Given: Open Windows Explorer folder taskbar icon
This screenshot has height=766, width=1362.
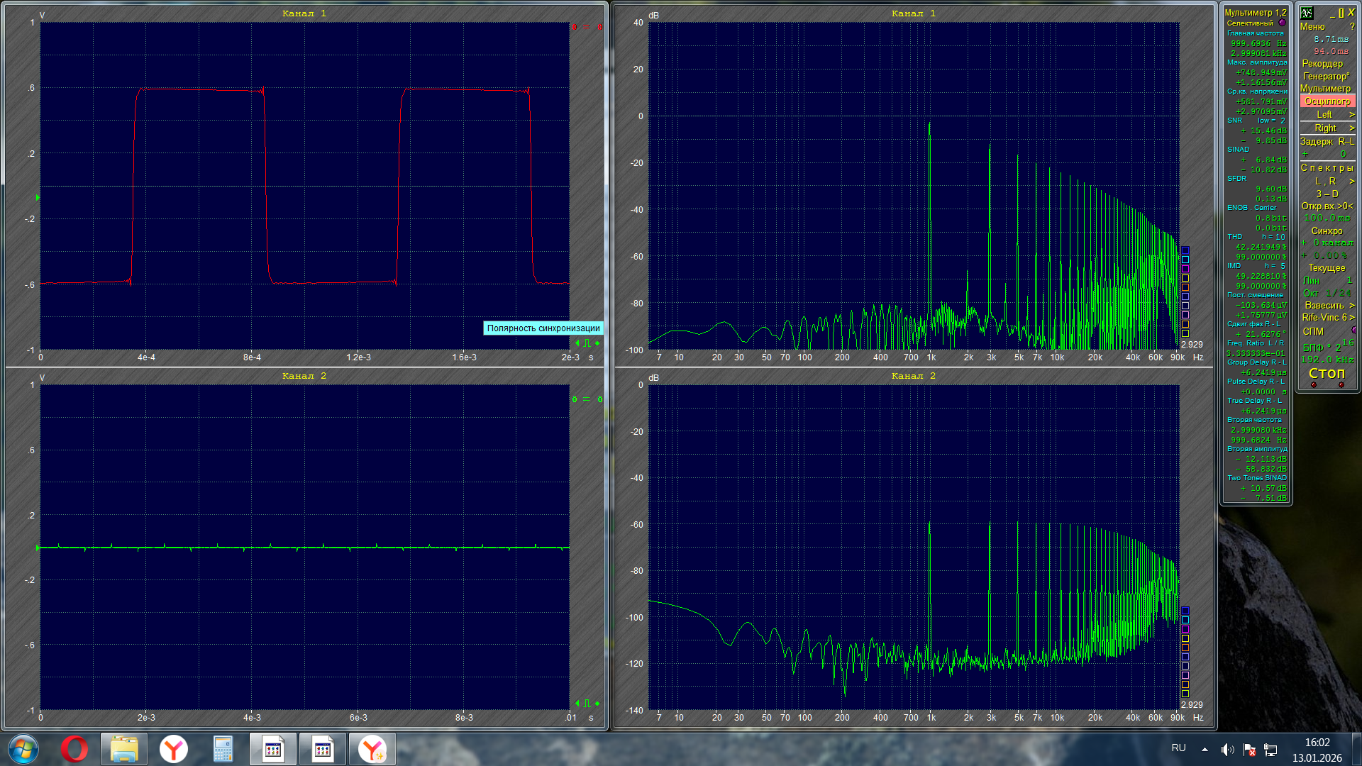Looking at the screenshot, I should pos(124,749).
